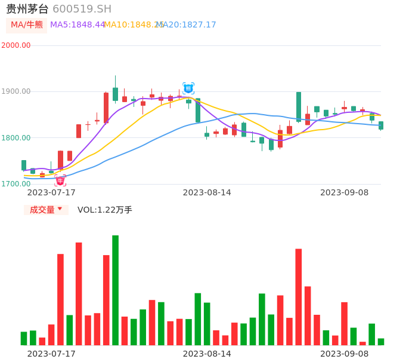The width and height of the screenshot is (409, 362).
Task: Click the 1800.00 price axis label
Action: pyautogui.click(x=16, y=138)
